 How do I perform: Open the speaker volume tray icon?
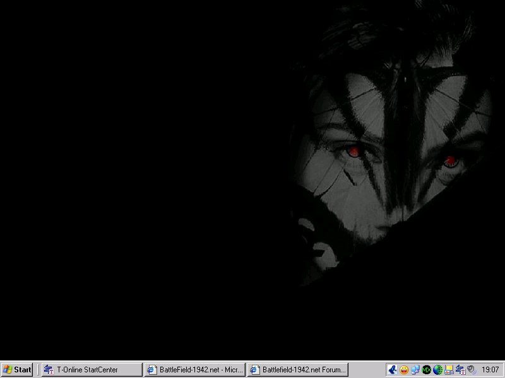pyautogui.click(x=471, y=370)
